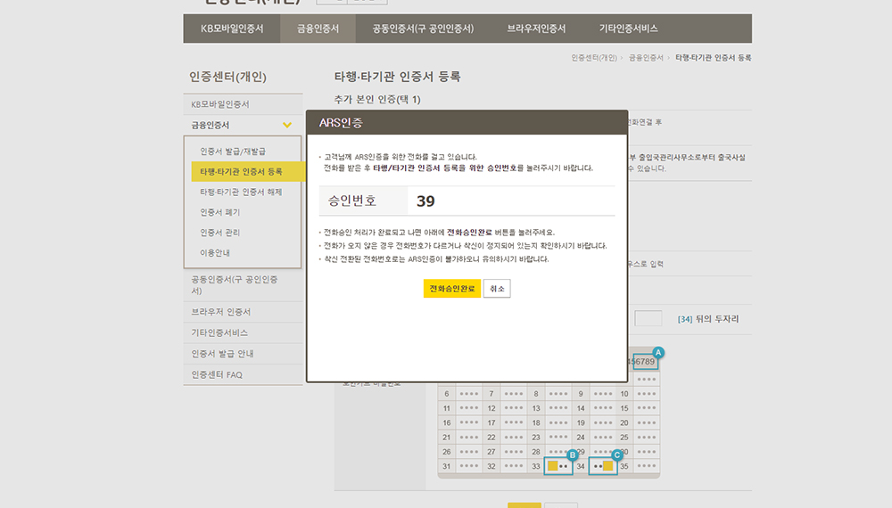Open the 금융인증서 top tab

(318, 29)
